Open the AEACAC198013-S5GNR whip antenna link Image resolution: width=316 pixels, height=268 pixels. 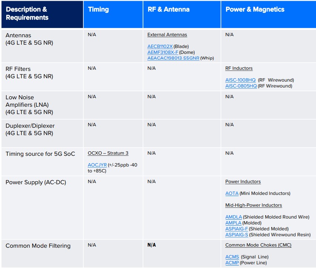[x=173, y=58]
